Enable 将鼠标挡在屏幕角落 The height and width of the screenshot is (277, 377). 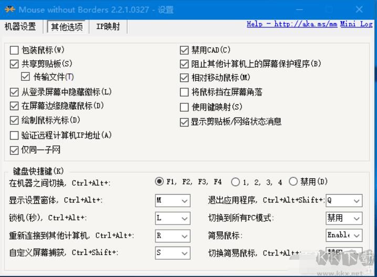click(x=184, y=92)
